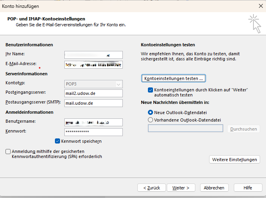Click the POP- und IMAP-Kontoeinstellungen heading

[46, 19]
